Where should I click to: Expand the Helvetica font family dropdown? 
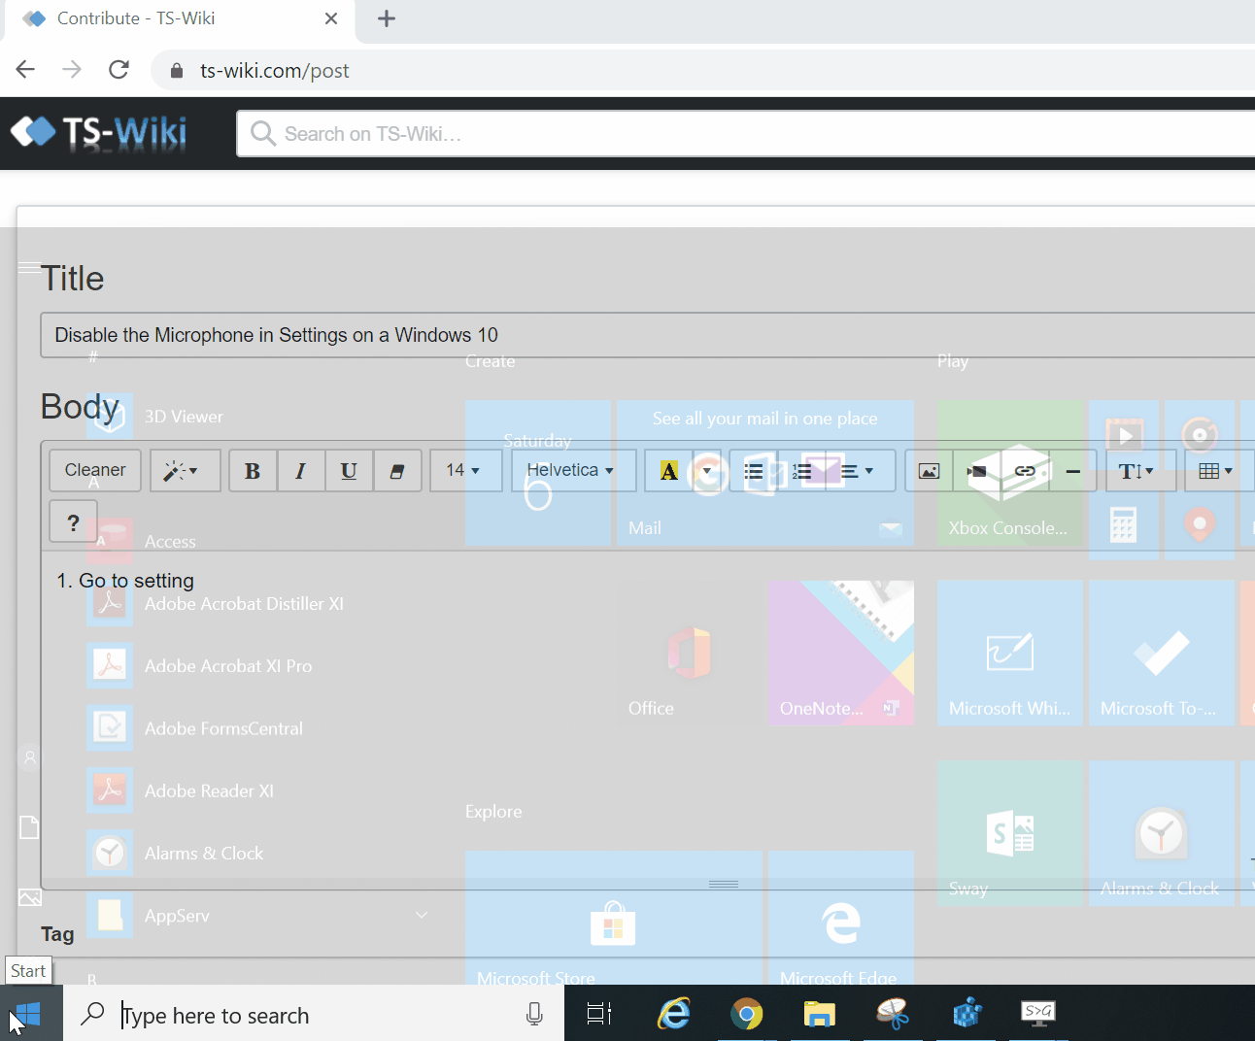click(572, 471)
